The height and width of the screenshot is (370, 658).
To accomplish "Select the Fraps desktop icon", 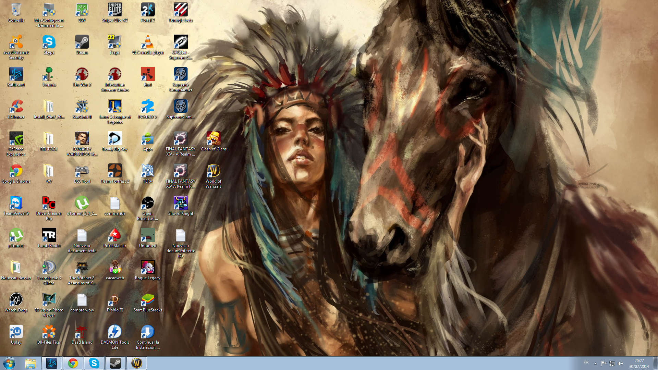I will pyautogui.click(x=115, y=45).
